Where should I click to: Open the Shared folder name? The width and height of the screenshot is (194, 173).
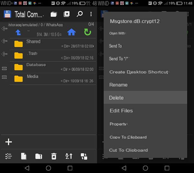tap(33, 41)
